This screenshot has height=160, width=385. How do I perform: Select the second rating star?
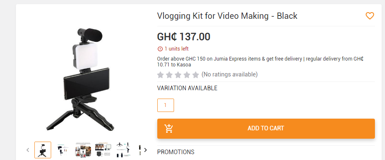coord(169,75)
